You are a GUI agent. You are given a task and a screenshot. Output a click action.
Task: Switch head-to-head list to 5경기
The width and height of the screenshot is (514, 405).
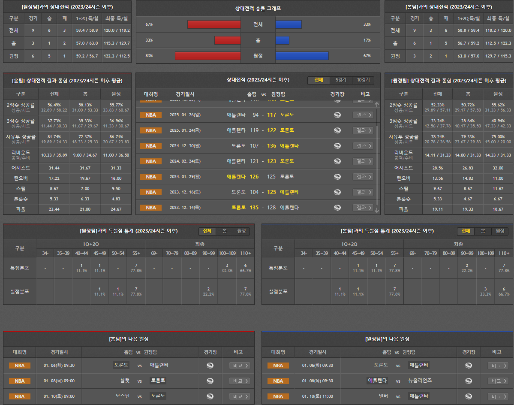pyautogui.click(x=340, y=80)
